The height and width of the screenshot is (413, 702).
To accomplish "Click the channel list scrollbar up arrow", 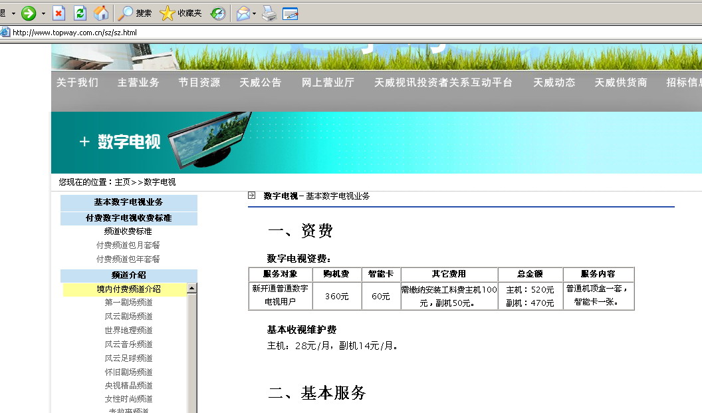I will [192, 289].
